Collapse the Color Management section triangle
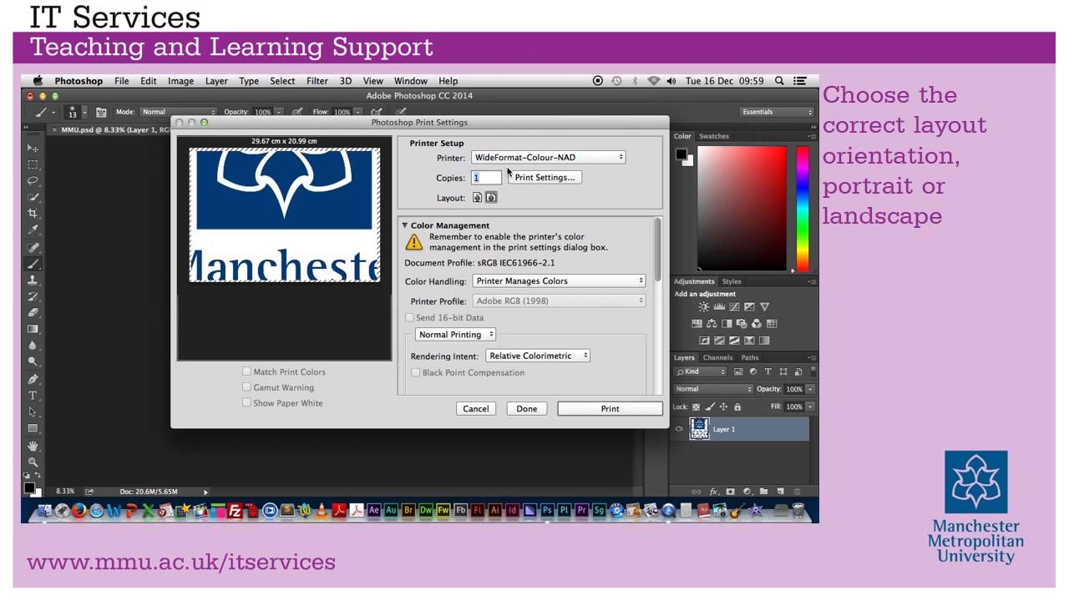1069x601 pixels. click(405, 225)
